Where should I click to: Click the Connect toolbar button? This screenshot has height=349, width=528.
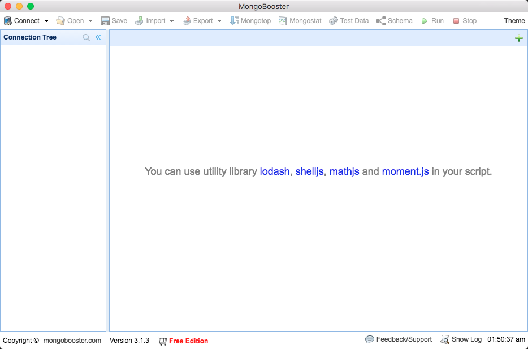click(x=21, y=21)
